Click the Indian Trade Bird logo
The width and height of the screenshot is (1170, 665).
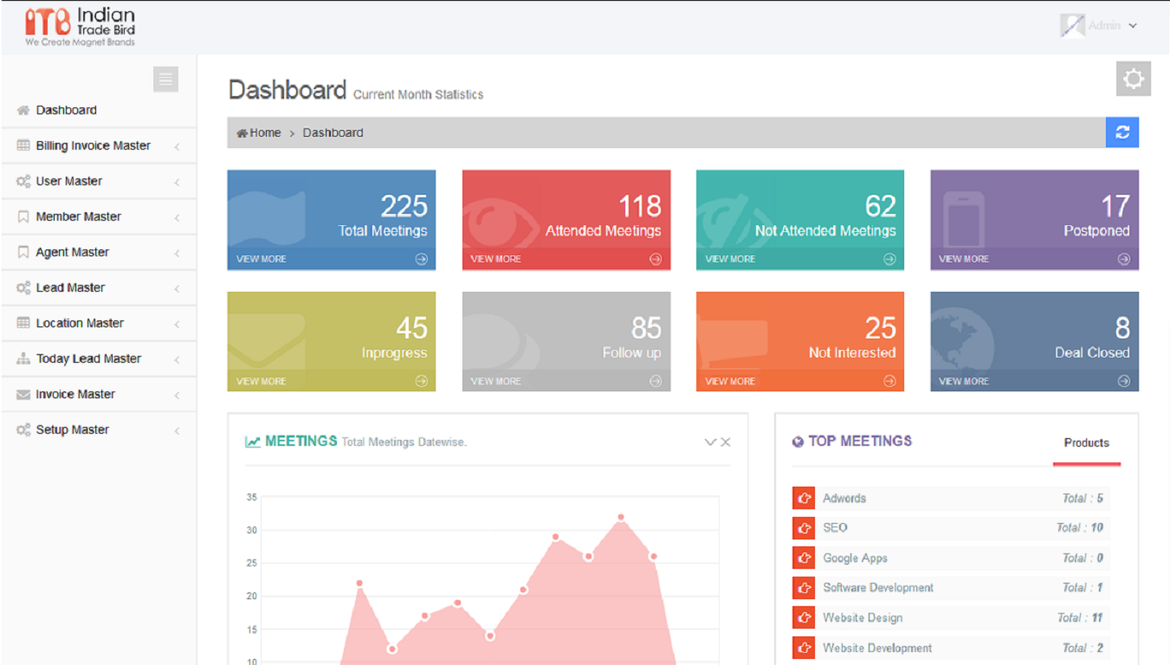[x=81, y=27]
